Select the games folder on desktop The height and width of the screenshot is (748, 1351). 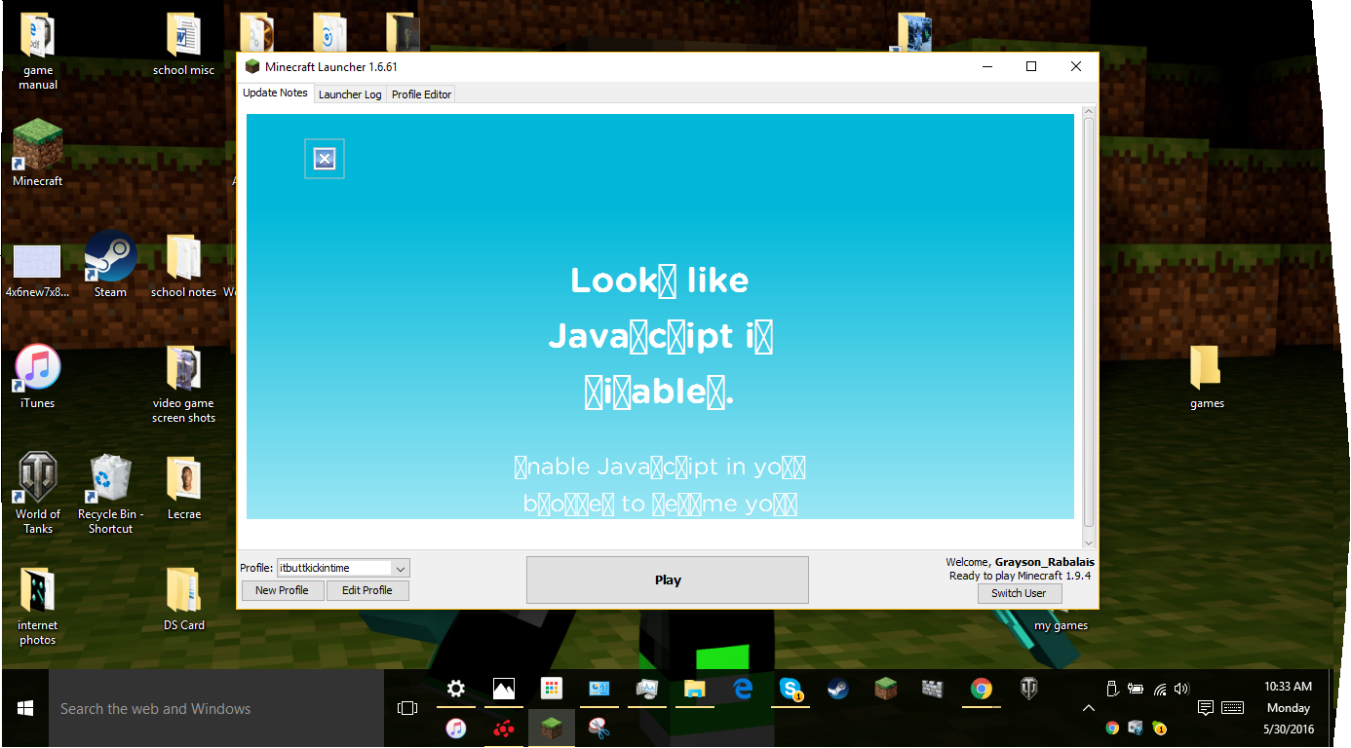pyautogui.click(x=1207, y=377)
